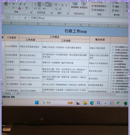Click the increase font size icon
The image size is (130, 135).
21,4
